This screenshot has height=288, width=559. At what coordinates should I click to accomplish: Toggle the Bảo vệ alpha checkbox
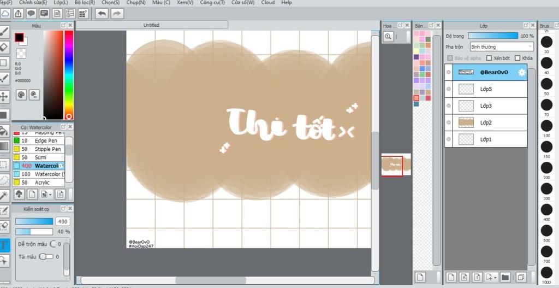point(450,58)
